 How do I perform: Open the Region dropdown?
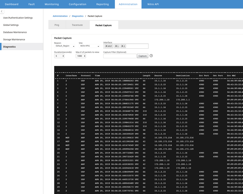pos(64,46)
